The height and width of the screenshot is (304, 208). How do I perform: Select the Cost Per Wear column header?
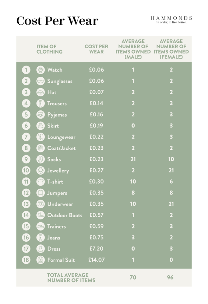coord(96,49)
